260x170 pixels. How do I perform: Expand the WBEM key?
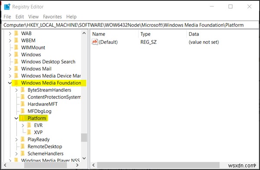click(10, 40)
